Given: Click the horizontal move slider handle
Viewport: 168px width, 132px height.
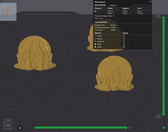Looking at the screenshot, I should [126, 128].
